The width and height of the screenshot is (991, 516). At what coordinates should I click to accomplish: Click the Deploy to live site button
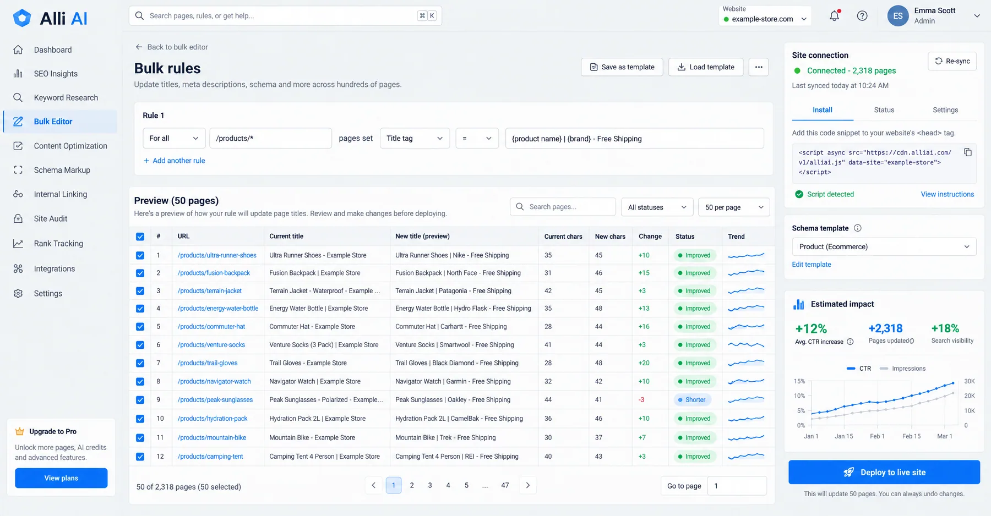pos(884,472)
